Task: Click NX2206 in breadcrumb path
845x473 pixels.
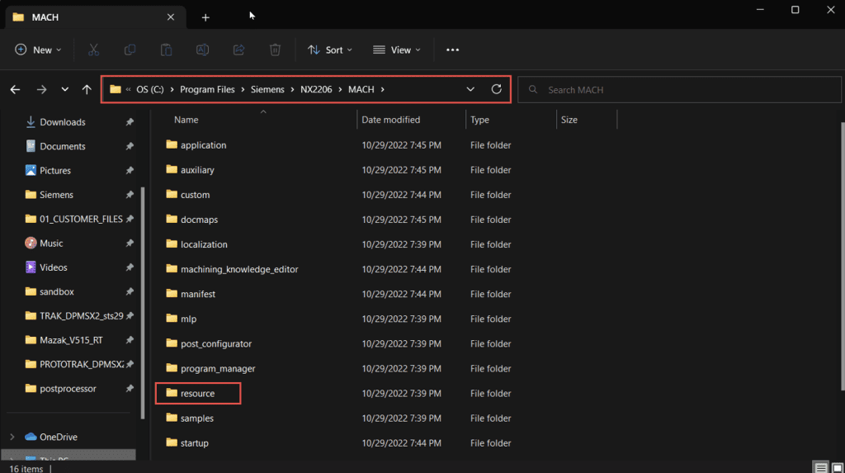Action: pos(316,89)
